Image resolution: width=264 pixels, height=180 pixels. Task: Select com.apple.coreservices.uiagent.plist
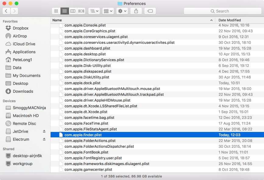click(157, 37)
